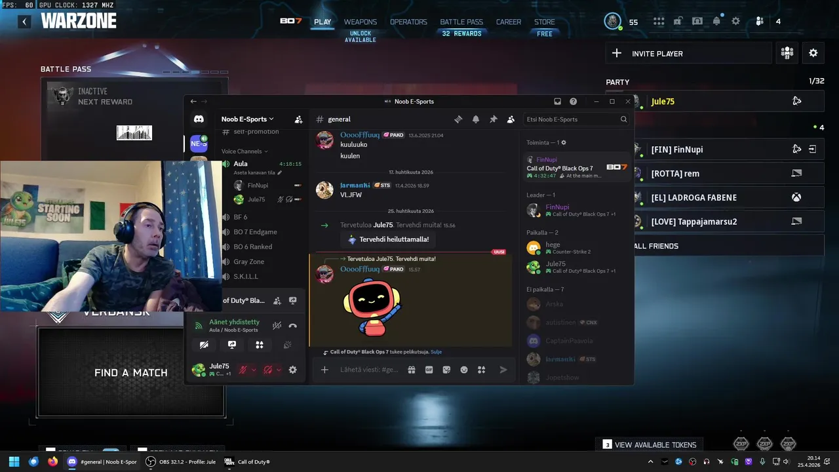Select hege in member list
The image size is (839, 472).
point(577,248)
